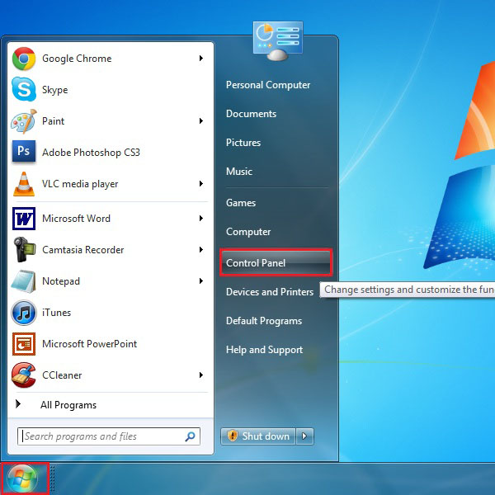Viewport: 495px width, 495px height.
Task: Click the Adobe Photoshop CS3 label
Action: pyautogui.click(x=91, y=153)
